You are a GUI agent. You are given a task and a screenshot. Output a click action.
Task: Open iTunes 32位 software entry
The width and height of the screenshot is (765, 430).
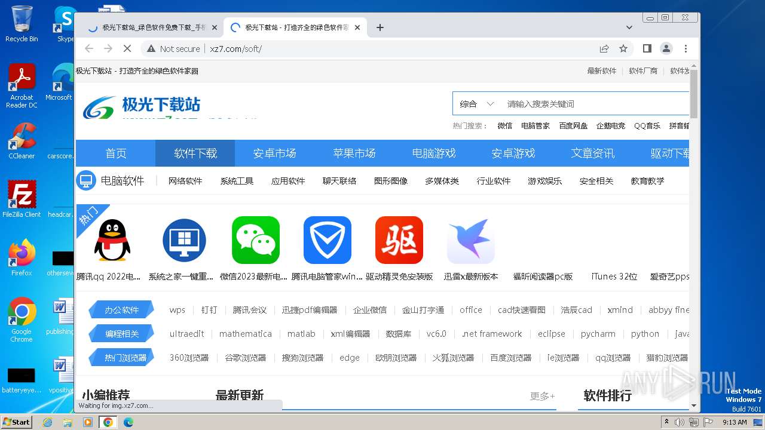614,277
